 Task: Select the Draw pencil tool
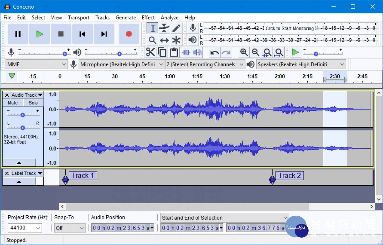(x=176, y=28)
